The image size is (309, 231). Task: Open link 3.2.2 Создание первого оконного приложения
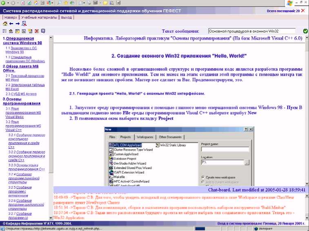[x=27, y=156]
